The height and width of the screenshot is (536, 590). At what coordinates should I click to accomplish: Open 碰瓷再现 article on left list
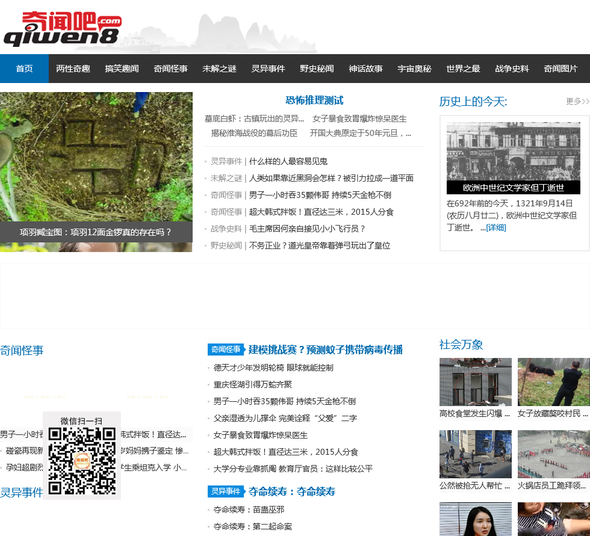(x=24, y=451)
